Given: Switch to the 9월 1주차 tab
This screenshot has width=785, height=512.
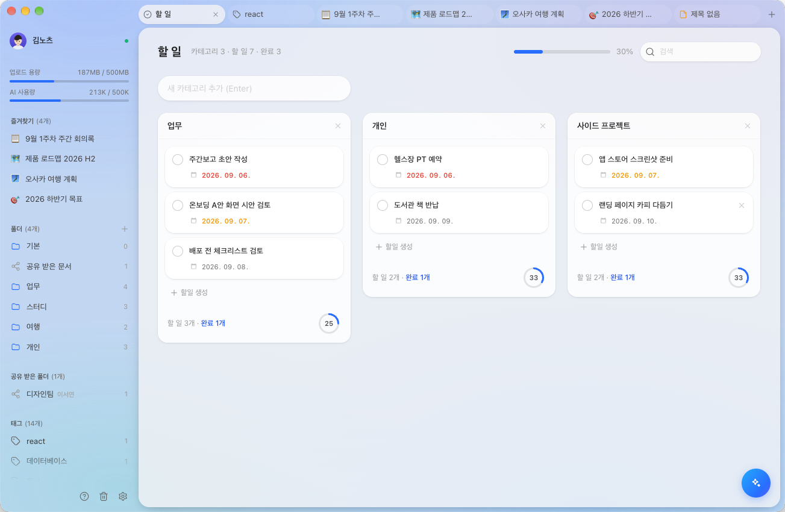Looking at the screenshot, I should tap(360, 14).
